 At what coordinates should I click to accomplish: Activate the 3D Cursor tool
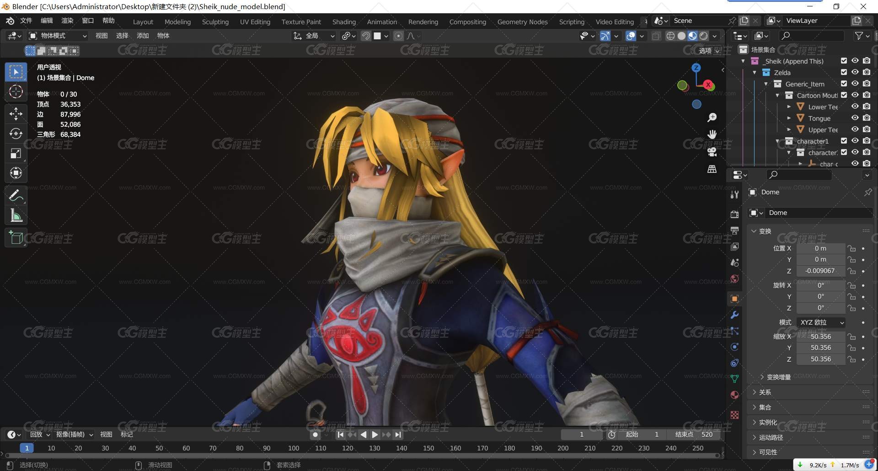pyautogui.click(x=16, y=92)
